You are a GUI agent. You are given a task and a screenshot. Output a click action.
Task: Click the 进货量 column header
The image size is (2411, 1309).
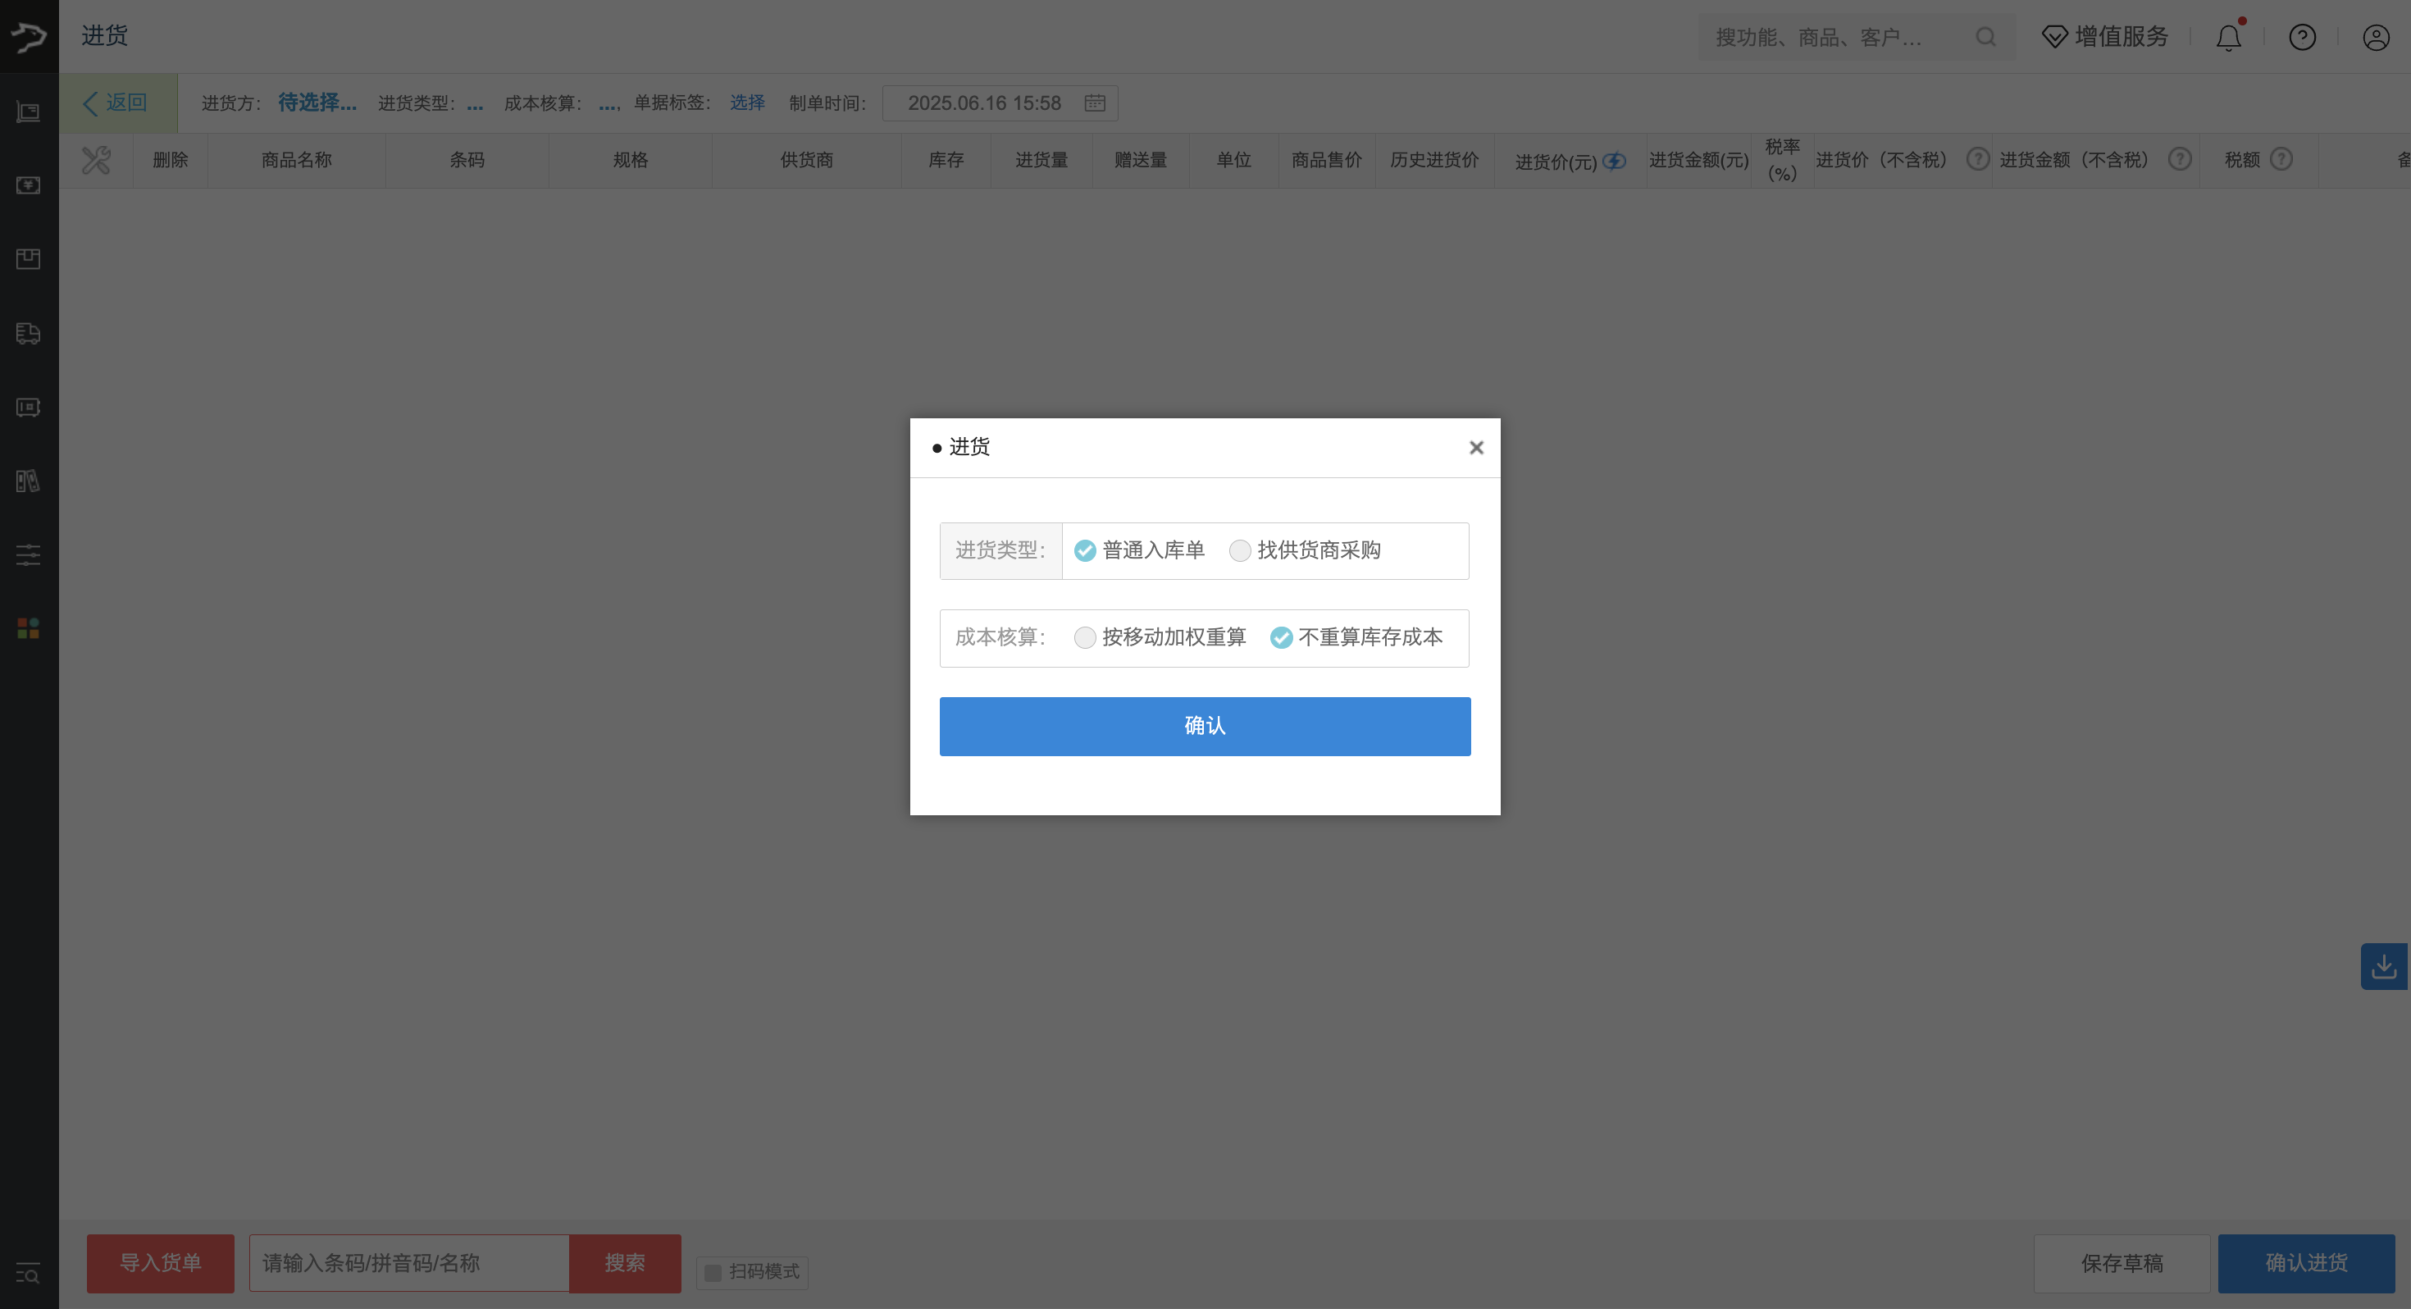(1041, 160)
